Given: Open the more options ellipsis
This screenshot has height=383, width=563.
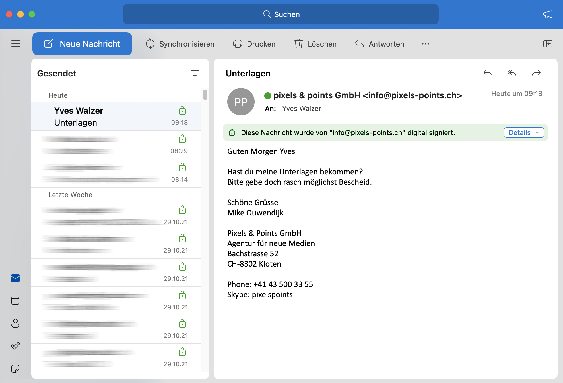Looking at the screenshot, I should click(426, 44).
